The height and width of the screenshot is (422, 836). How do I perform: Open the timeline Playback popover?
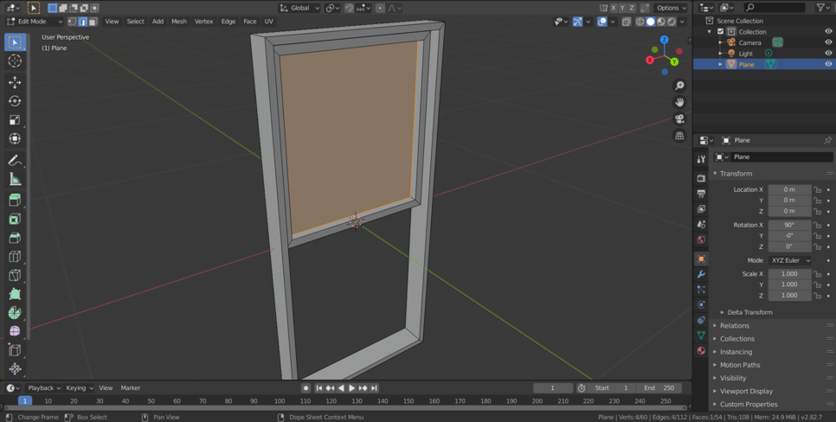tap(44, 388)
